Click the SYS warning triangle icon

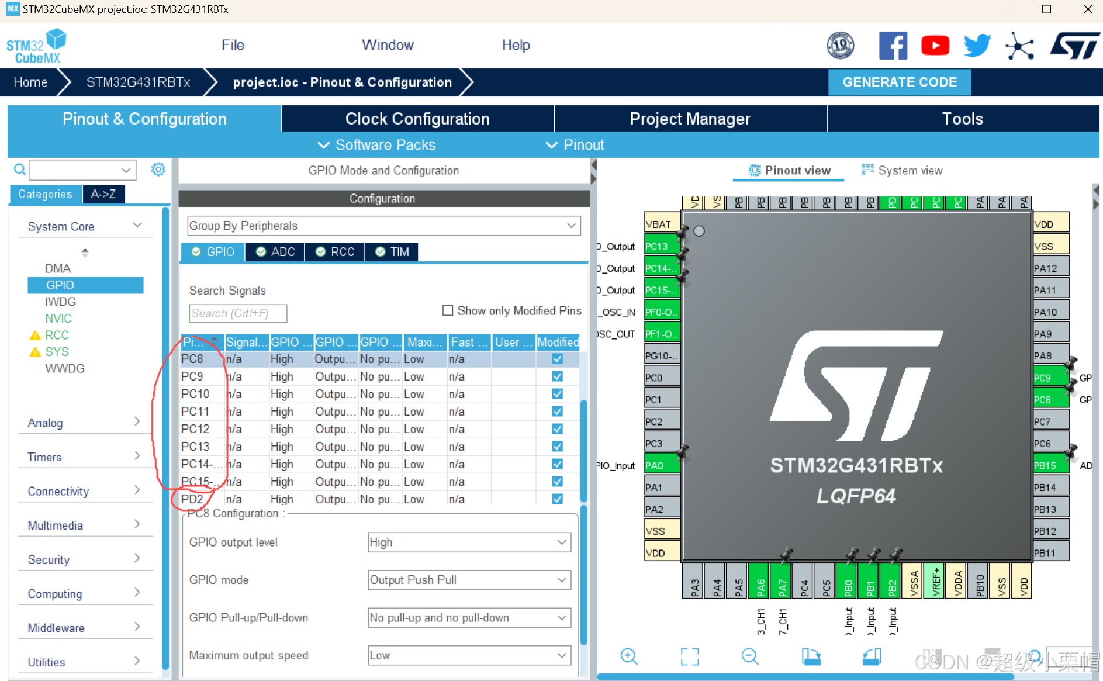35,352
